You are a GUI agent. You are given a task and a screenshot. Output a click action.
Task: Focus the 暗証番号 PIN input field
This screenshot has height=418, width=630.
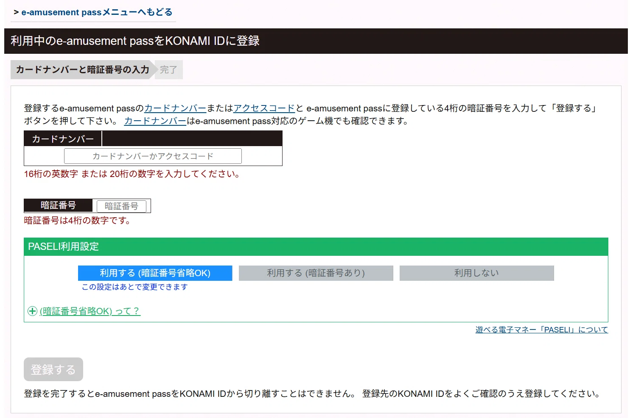[x=121, y=206]
